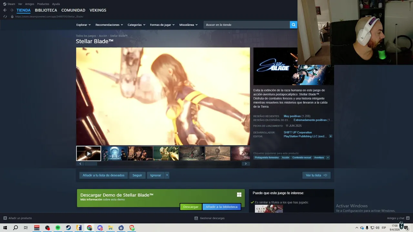The height and width of the screenshot is (232, 413).
Task: Open the SHIFT UP Corporation developer link
Action: point(297,132)
